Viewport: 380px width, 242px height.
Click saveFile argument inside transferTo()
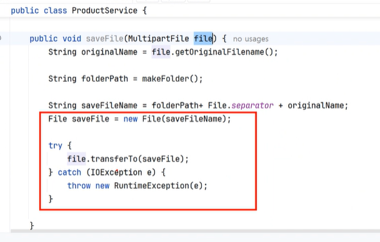click(x=161, y=159)
